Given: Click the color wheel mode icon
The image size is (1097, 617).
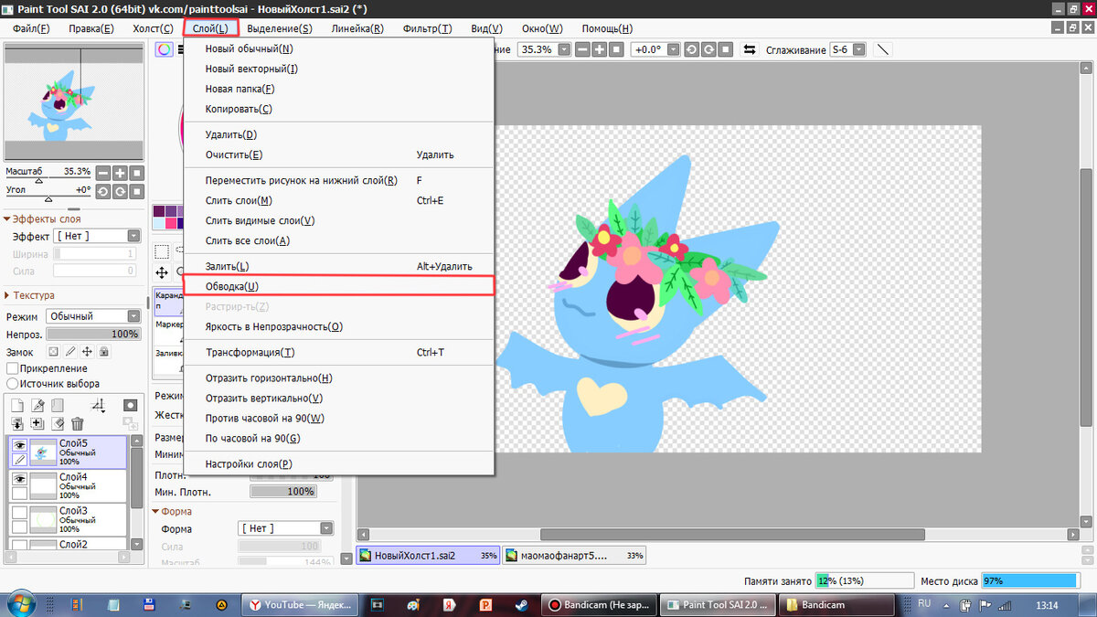Looking at the screenshot, I should pos(164,49).
